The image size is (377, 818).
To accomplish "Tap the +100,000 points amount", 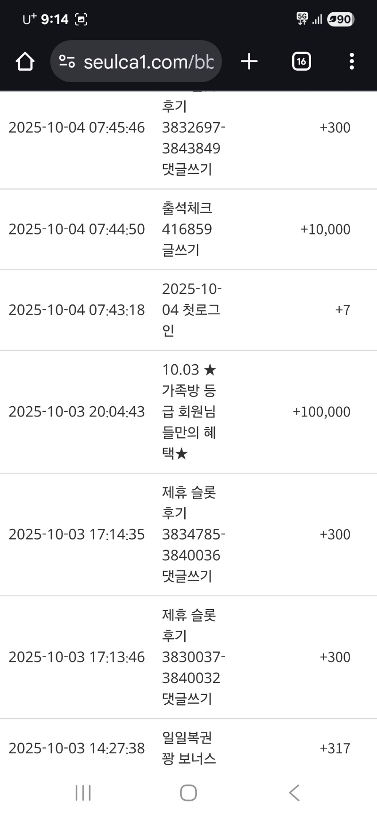I will [321, 412].
